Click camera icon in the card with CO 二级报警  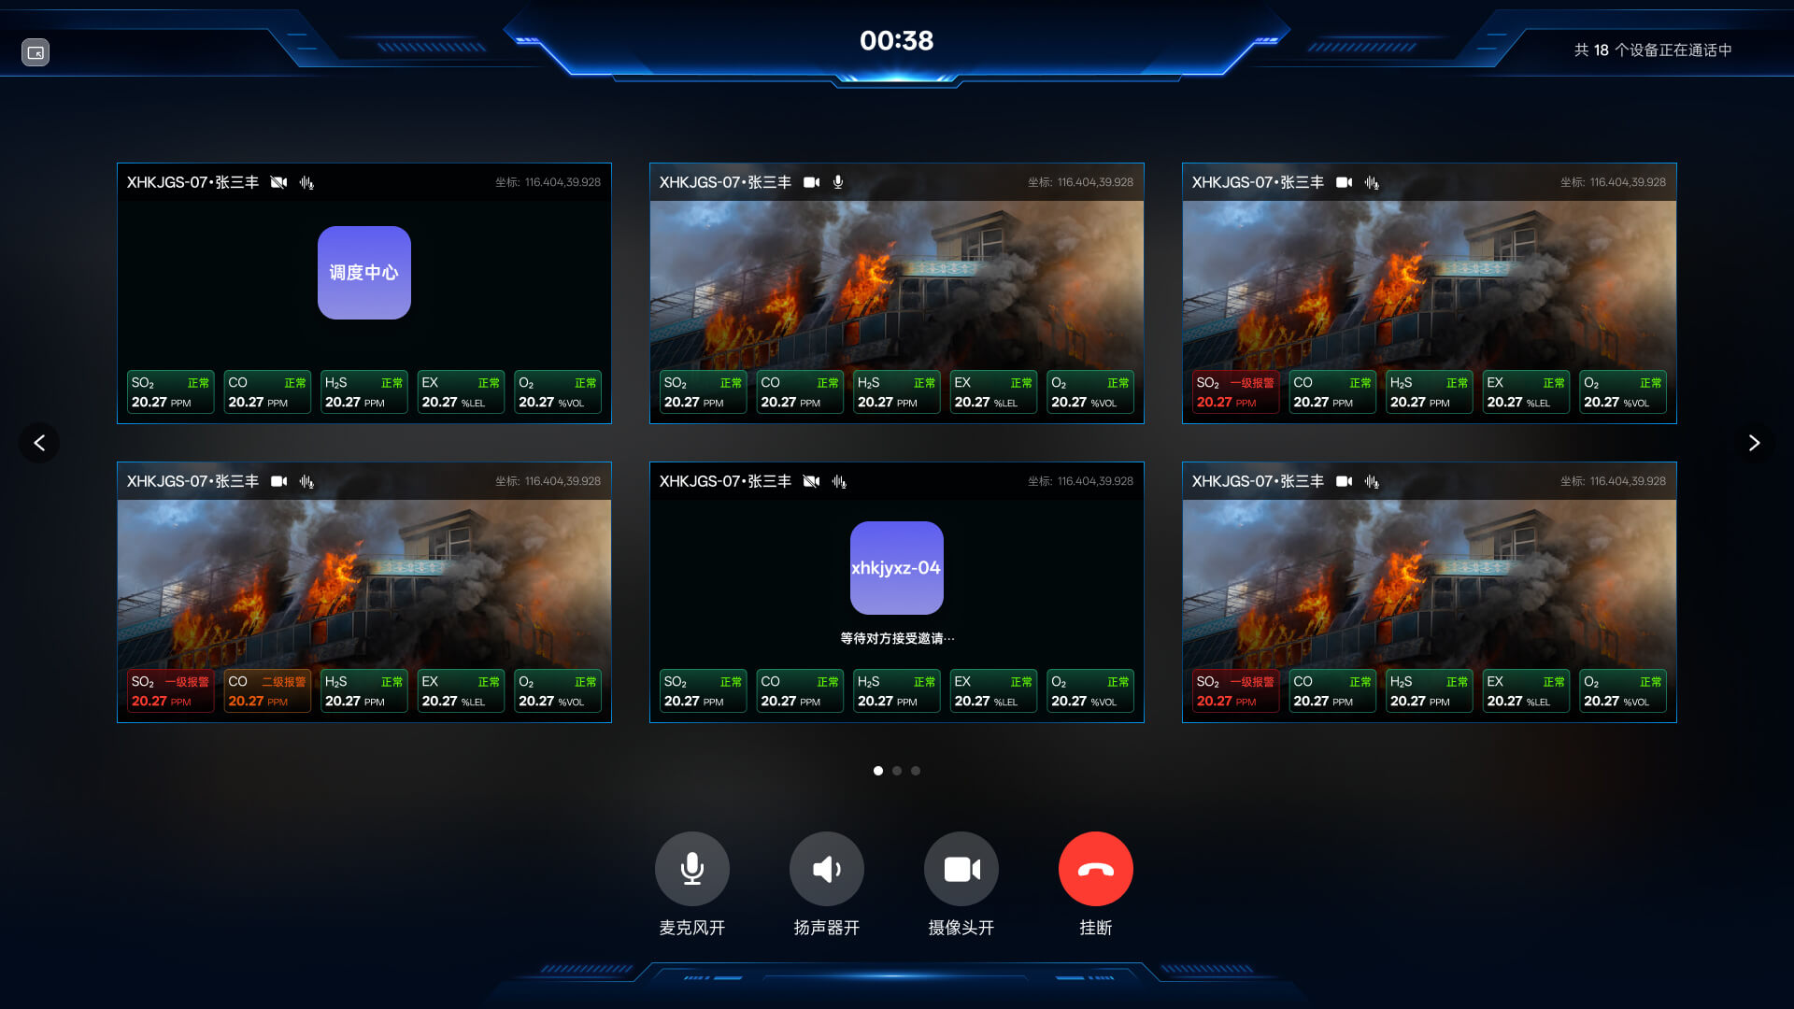[278, 481]
